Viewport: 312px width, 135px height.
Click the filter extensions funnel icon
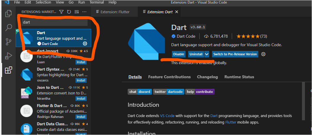pos(61,12)
